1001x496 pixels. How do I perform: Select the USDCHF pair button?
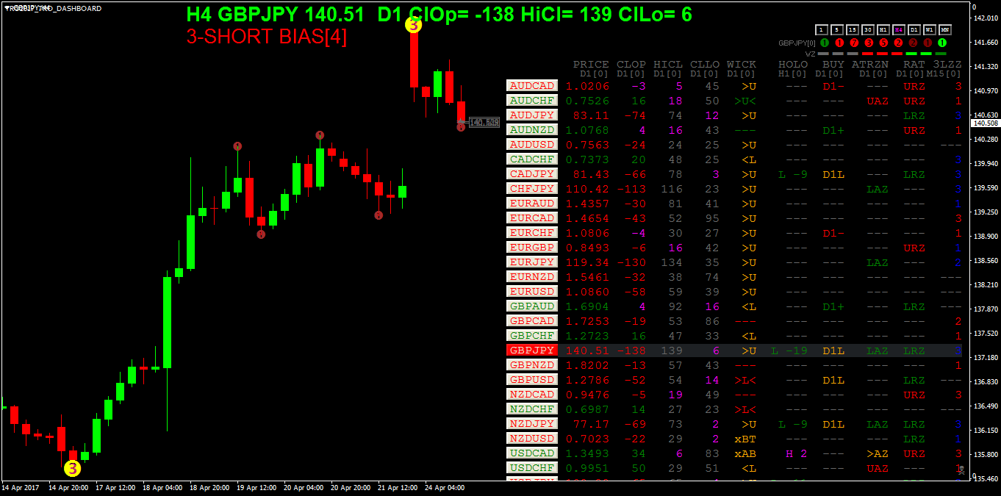tap(532, 468)
